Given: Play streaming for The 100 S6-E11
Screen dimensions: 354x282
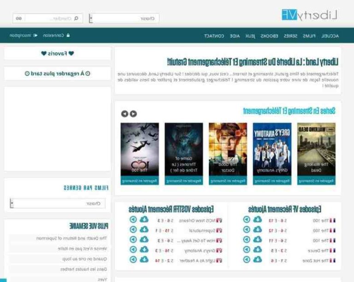Looking at the screenshot, I should pyautogui.click(x=247, y=240).
